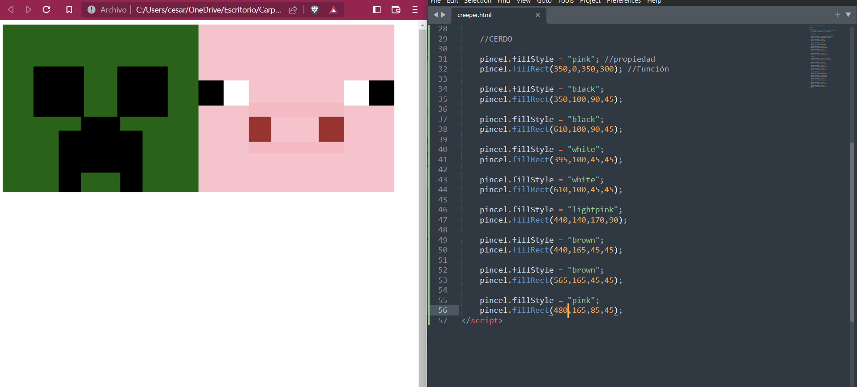Viewport: 857px width, 387px height.
Task: Click fillRect(350,100,90,45) on line 35
Action: tap(565, 99)
